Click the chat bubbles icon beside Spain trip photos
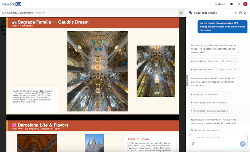The height and width of the screenshot is (152, 250). click(x=191, y=13)
